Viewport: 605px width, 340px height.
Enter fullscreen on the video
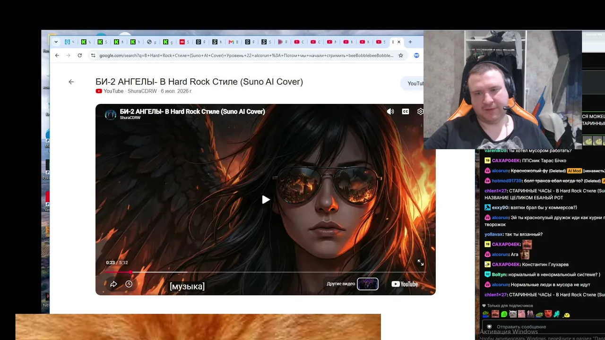tap(421, 263)
